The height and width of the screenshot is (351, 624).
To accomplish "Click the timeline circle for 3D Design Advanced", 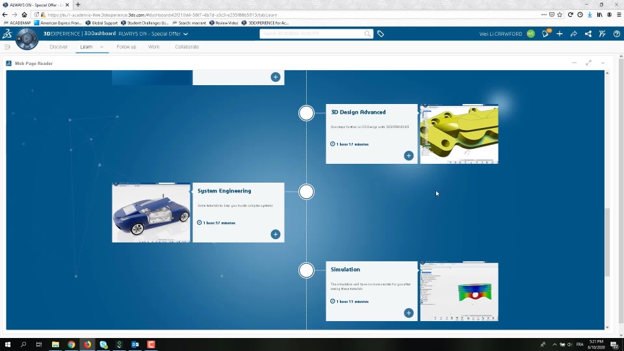I will coord(306,113).
